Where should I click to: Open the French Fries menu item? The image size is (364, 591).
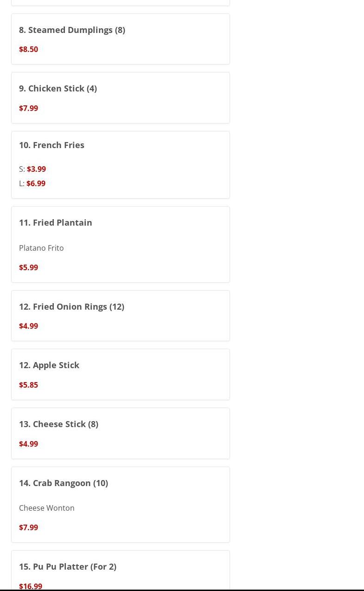pos(51,145)
